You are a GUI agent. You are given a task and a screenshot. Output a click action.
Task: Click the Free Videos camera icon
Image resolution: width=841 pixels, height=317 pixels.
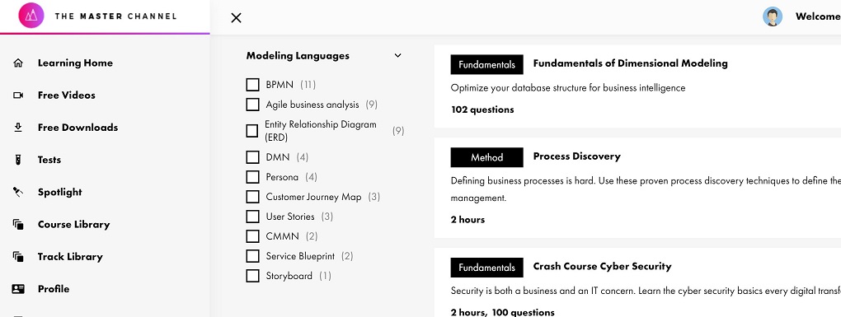click(18, 96)
